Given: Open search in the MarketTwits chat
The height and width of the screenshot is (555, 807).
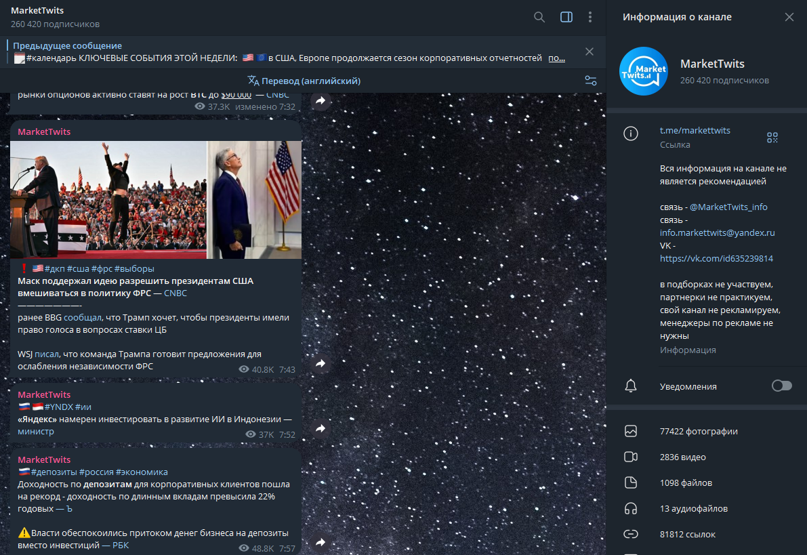Looking at the screenshot, I should 539,17.
